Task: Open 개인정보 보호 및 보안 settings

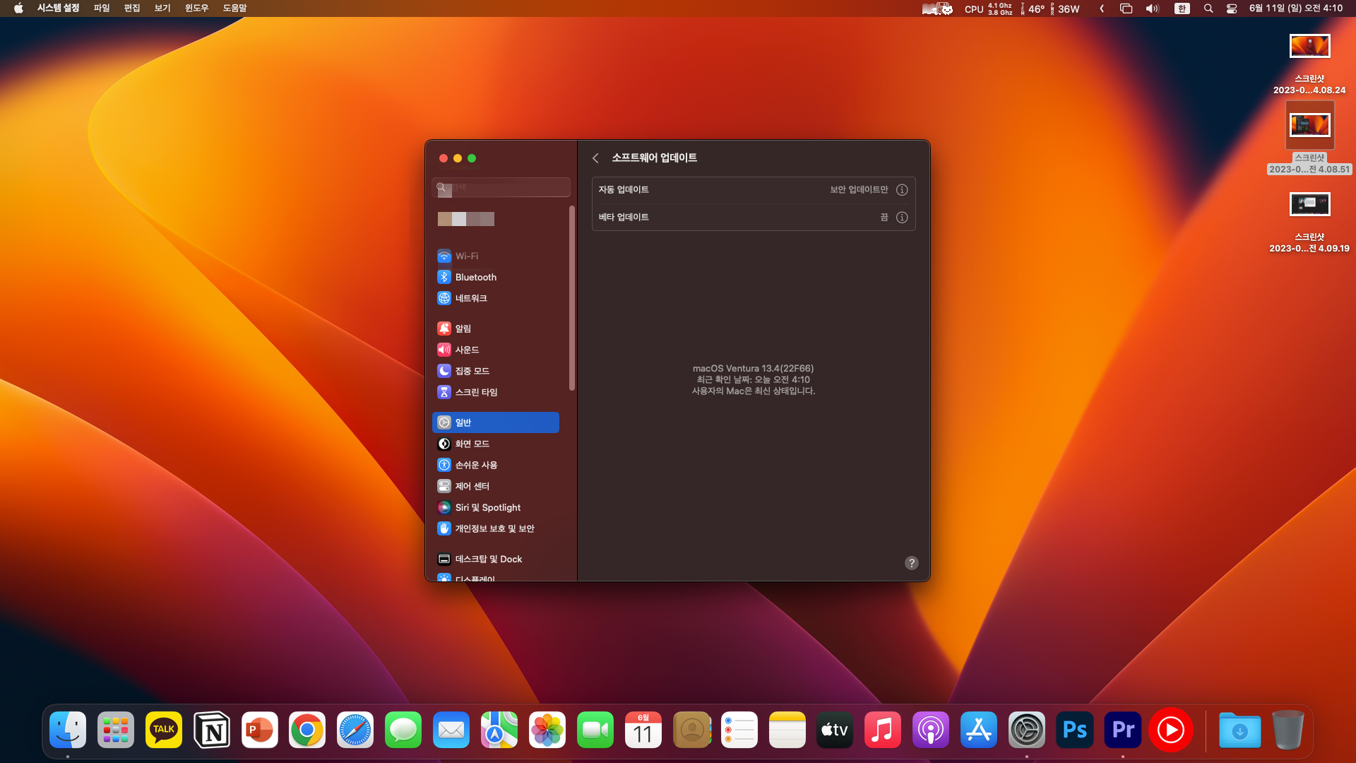Action: tap(496, 528)
